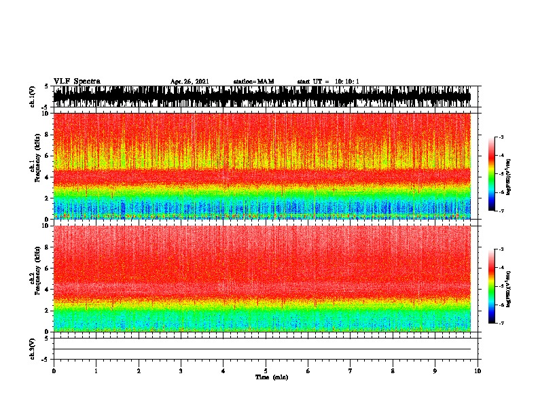Select the "2" kHz tick on ch.2 axis
Viewport: 538px width, 416px height.
coord(48,311)
